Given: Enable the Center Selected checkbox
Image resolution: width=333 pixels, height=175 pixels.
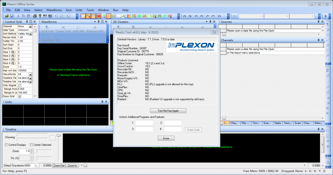Looking at the screenshot, I should (31, 145).
